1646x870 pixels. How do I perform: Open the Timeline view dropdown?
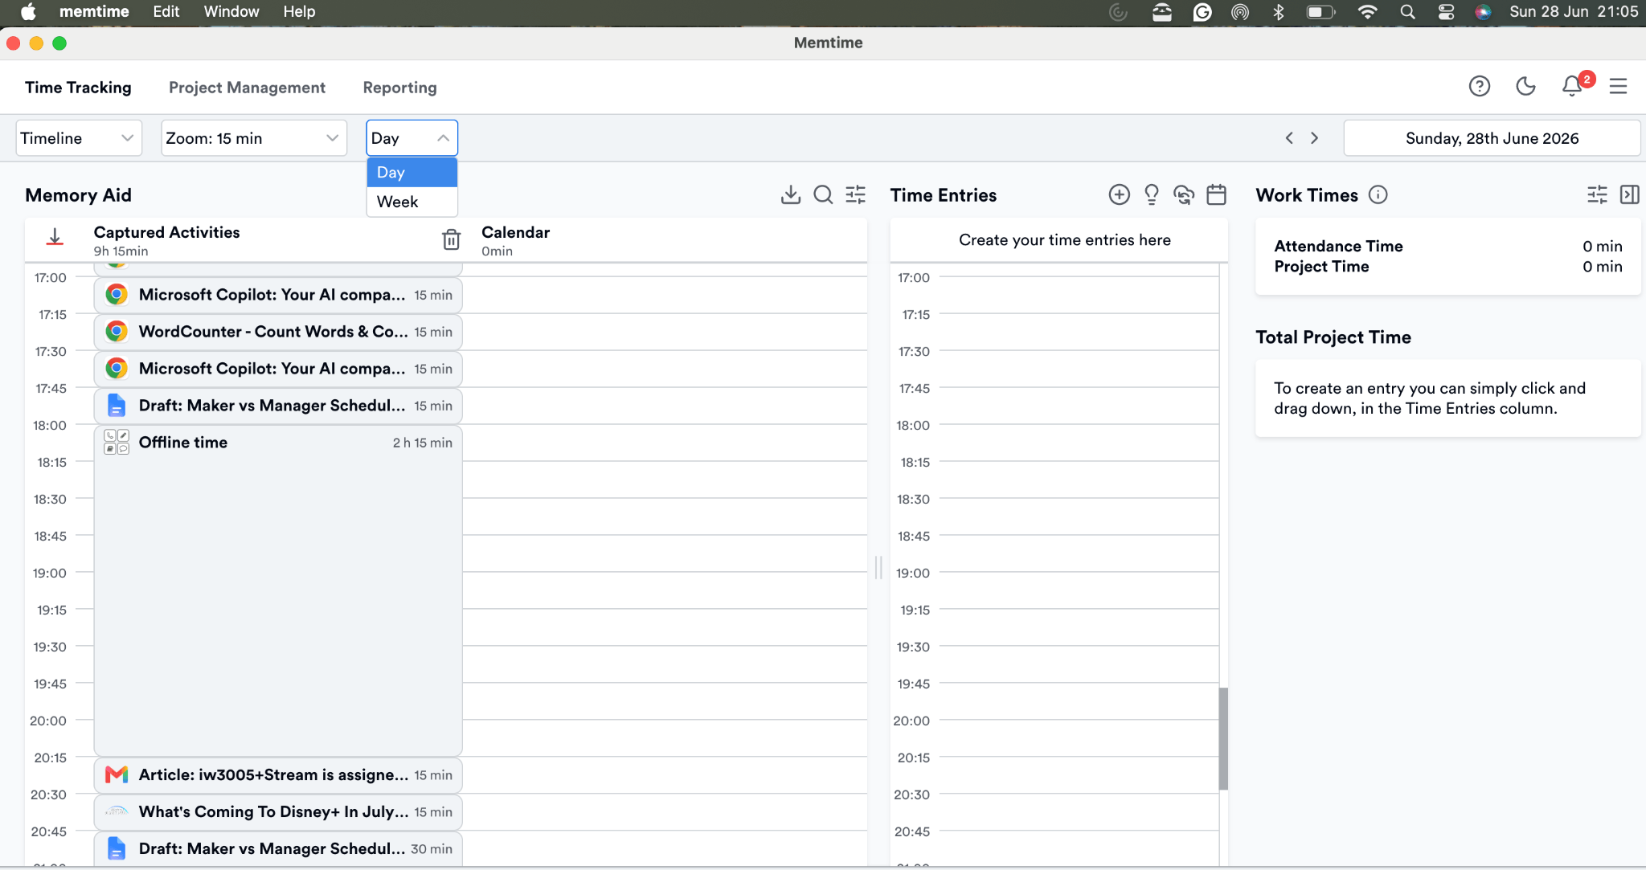click(x=79, y=138)
